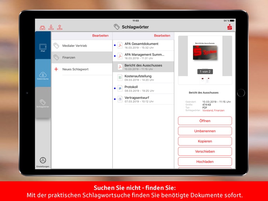Click the tag icon beside Schlagwörter title
Screen dimensions: 268x201
tap(117, 27)
